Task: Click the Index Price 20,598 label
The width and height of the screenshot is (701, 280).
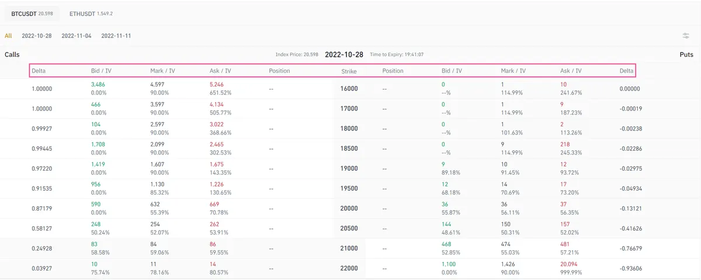Action: (297, 54)
